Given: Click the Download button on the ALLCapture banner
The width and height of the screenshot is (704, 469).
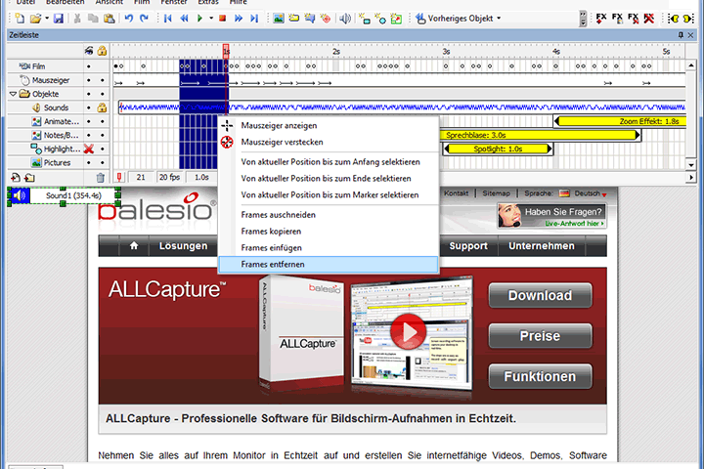Looking at the screenshot, I should click(540, 295).
